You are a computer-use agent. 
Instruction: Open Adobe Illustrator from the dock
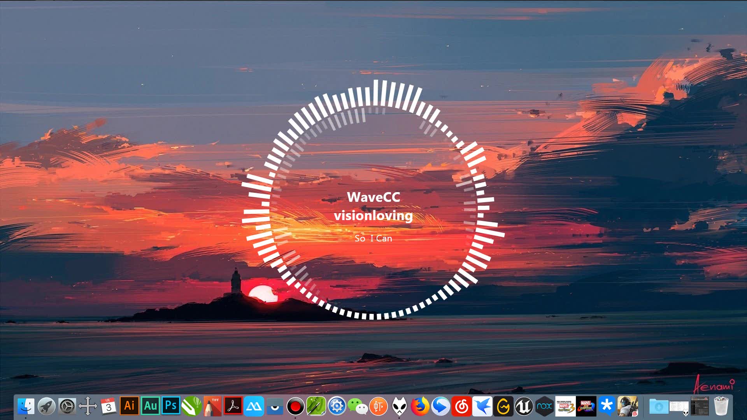click(x=129, y=406)
